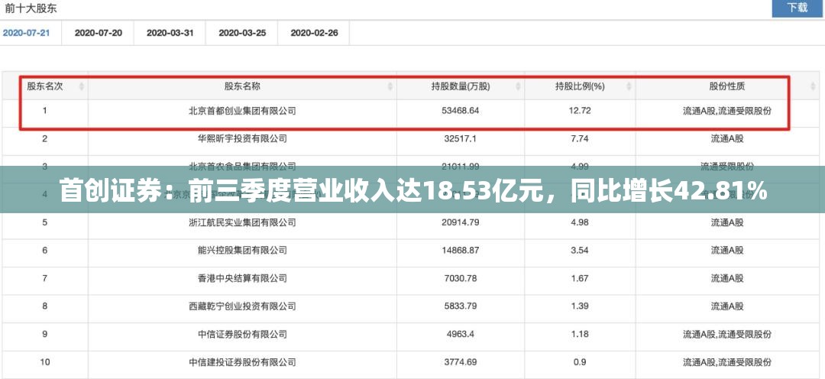Screen dimensions: 825x379
Task: Sort by 持股比例(%) column arrows
Action: 629,86
